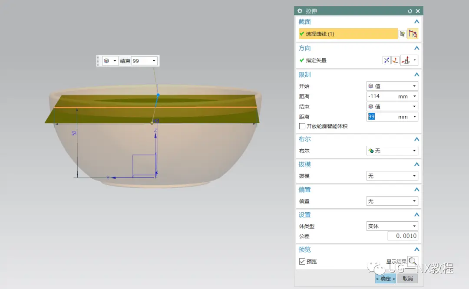Click the curve selection icon beside 选择曲线
This screenshot has height=289, width=469.
pyautogui.click(x=413, y=34)
